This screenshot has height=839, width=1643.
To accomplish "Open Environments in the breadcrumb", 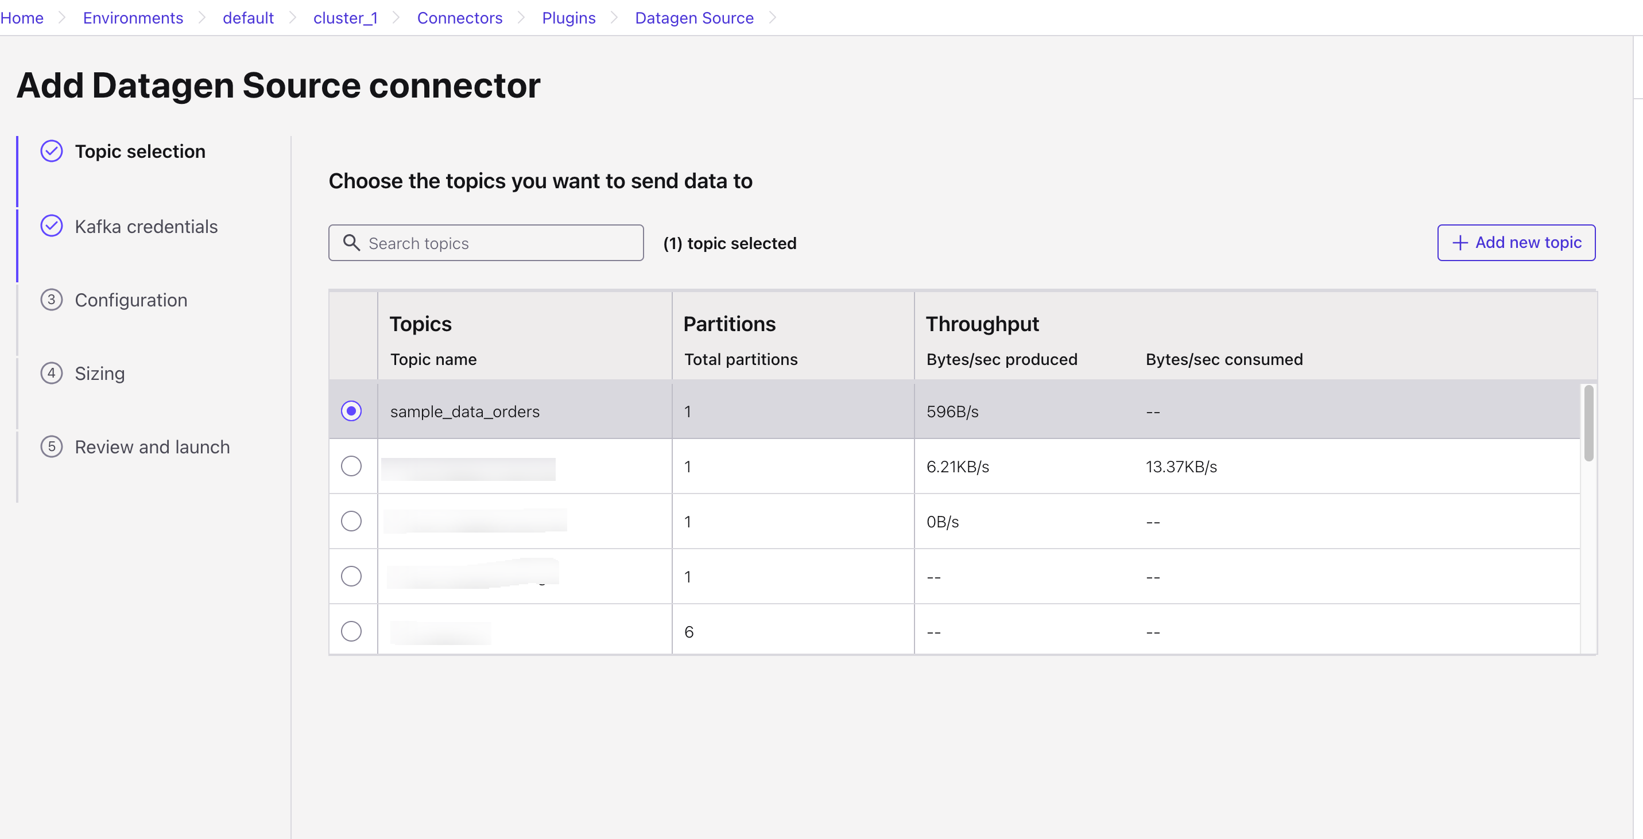I will pyautogui.click(x=133, y=18).
